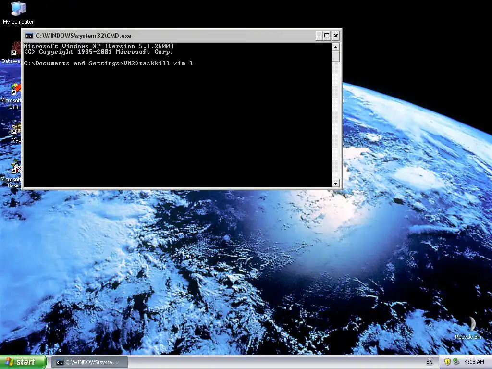This screenshot has width=492, height=369.
Task: Select the Microsoft Basic desktop shortcut
Action: pyautogui.click(x=12, y=173)
